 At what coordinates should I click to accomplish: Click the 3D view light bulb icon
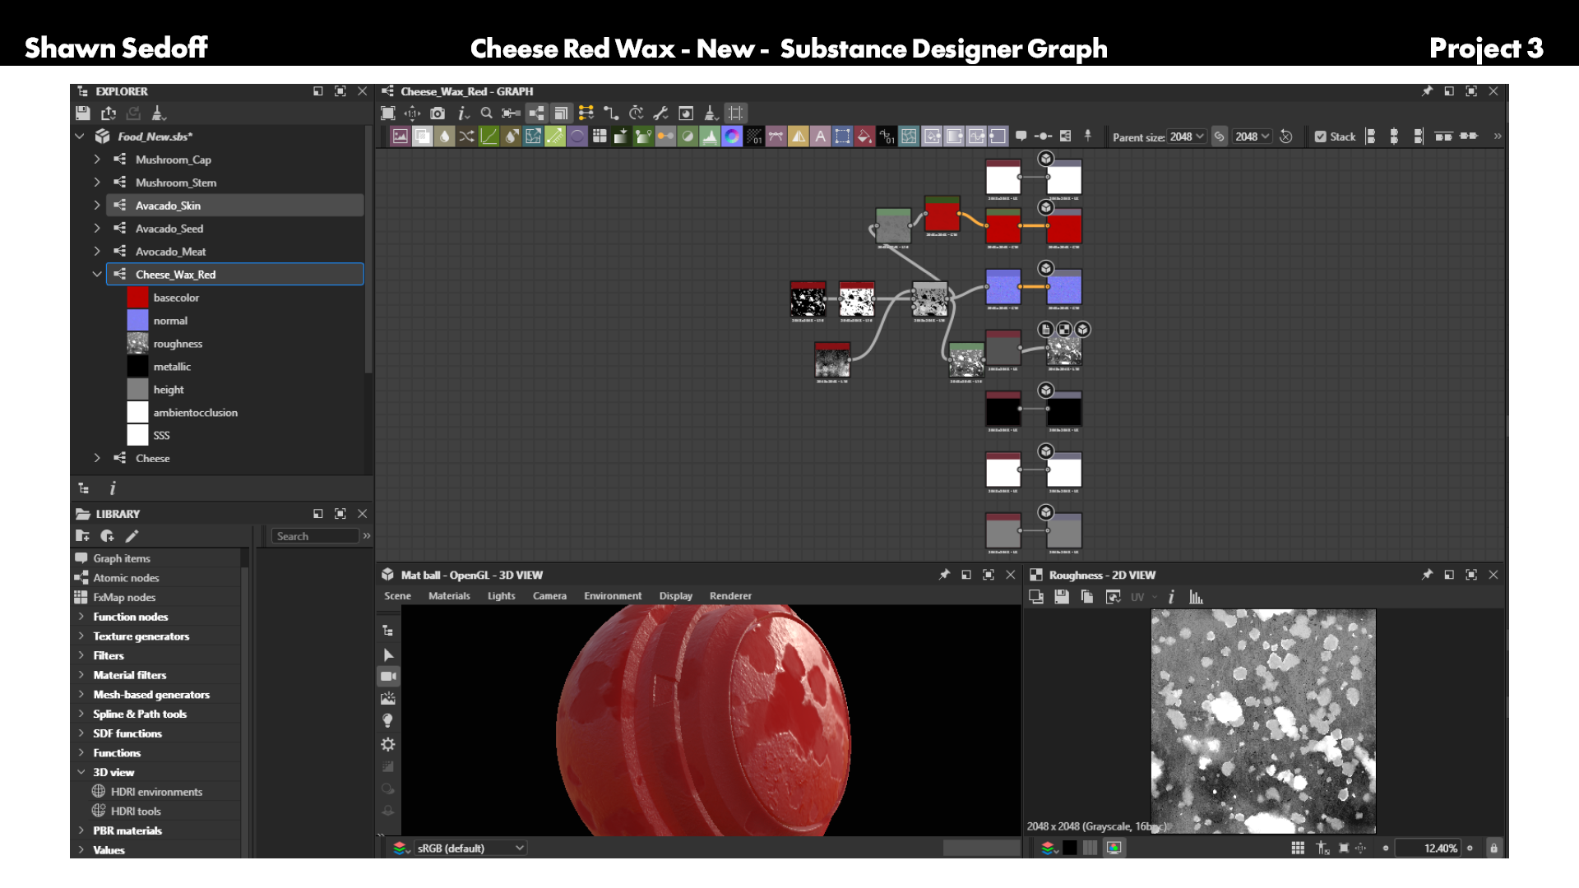pyautogui.click(x=388, y=720)
